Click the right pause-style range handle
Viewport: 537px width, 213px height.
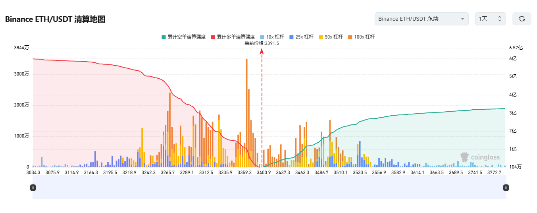click(506, 187)
